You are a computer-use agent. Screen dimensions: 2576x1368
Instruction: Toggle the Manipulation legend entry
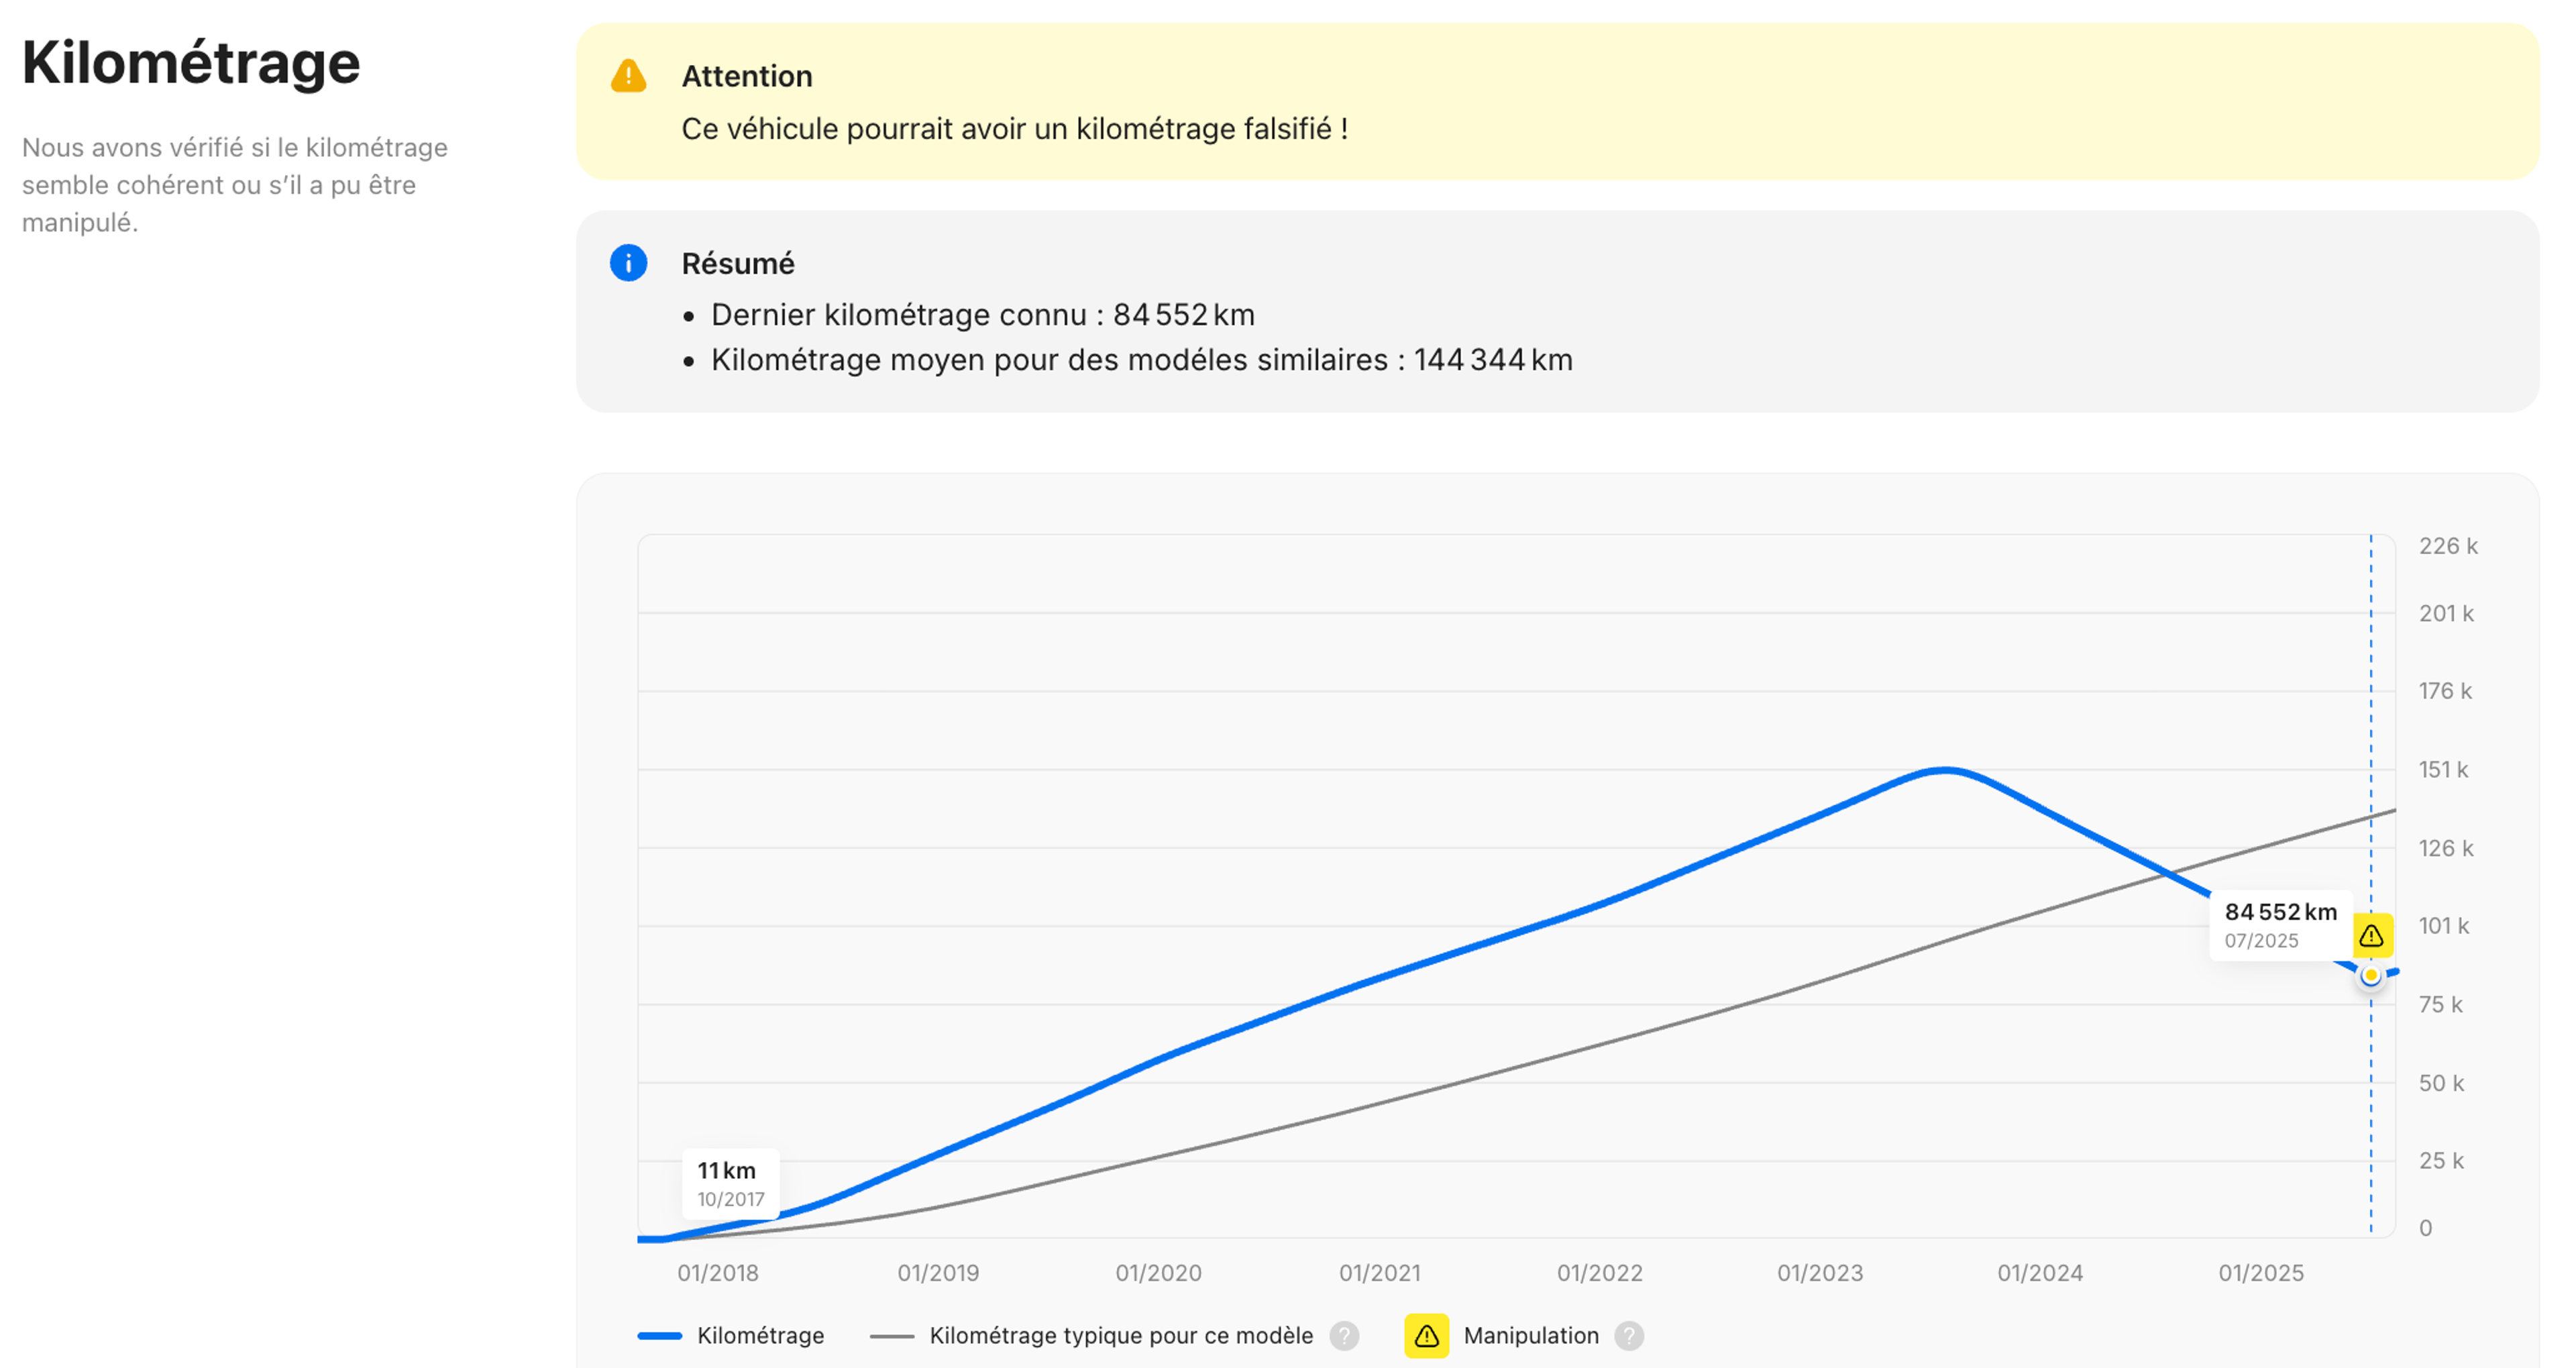point(1502,1336)
